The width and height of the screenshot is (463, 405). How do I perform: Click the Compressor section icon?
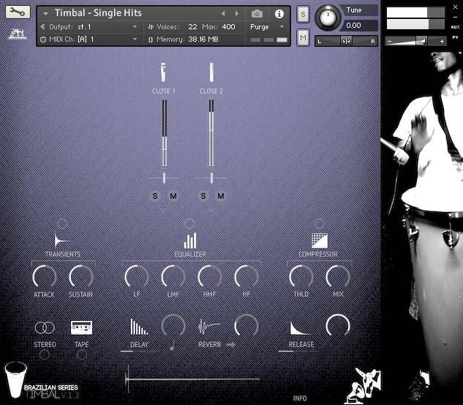click(319, 241)
